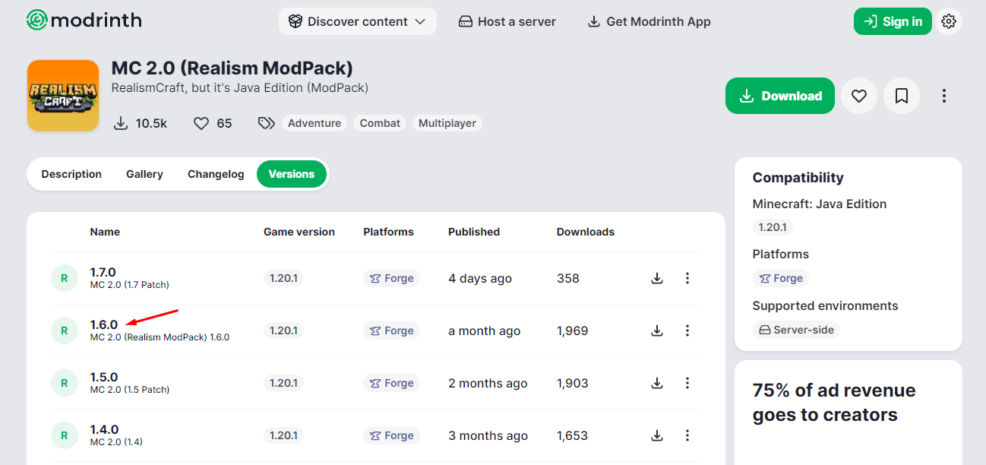
Task: Click the RealismCraft modpack thumbnail
Action: (63, 96)
